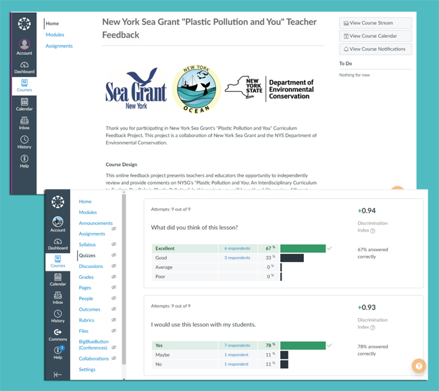Screen dimensions: 439x391
Task: Open Collaborations in bottom course menu
Action: coord(93,359)
